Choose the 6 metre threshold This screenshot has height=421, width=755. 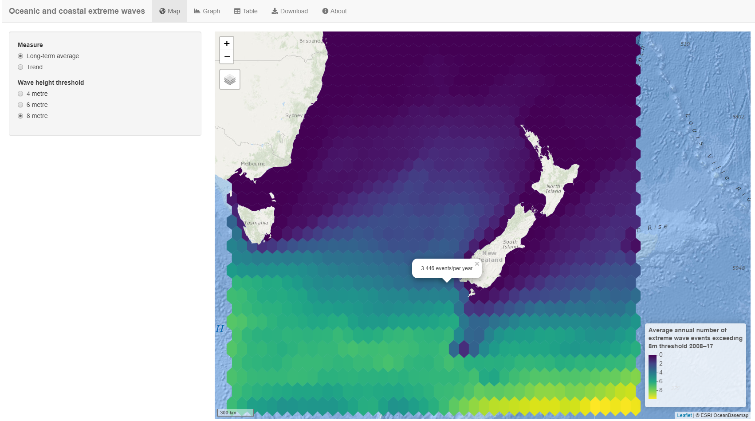click(20, 105)
